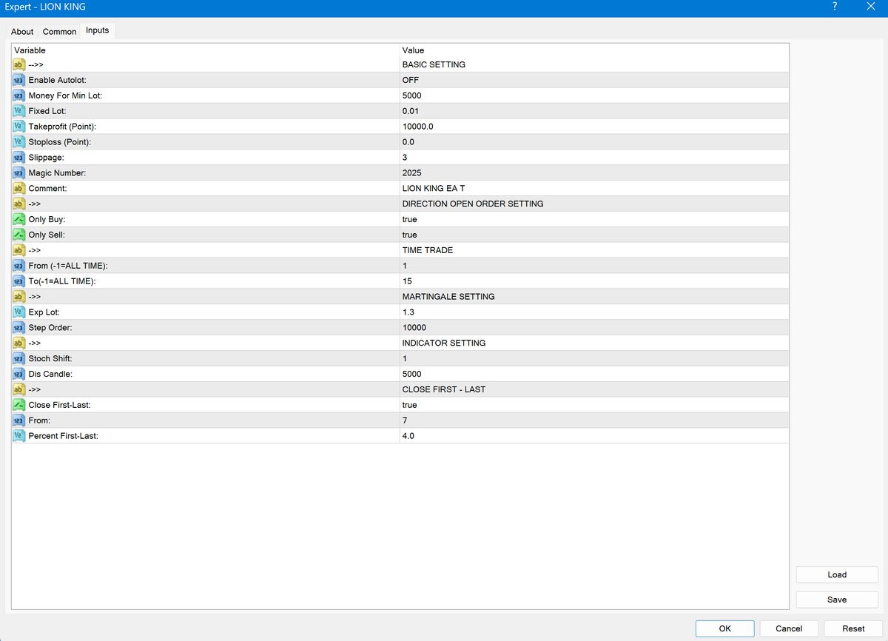Select the Takeprofit (Point) value field 10000.0

417,127
